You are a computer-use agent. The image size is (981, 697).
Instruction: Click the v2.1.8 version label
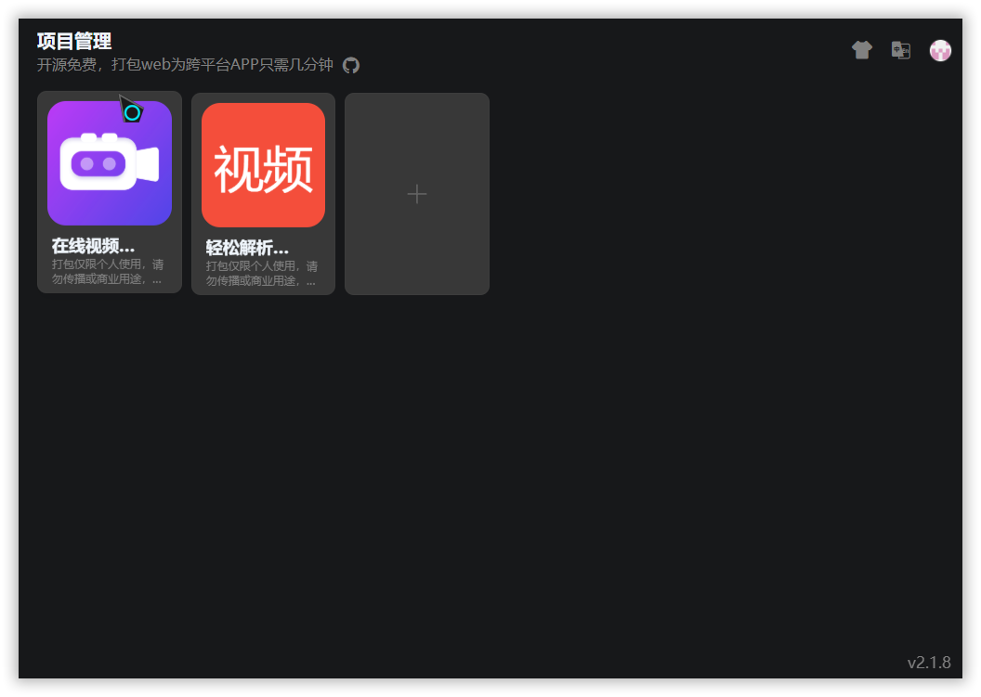pyautogui.click(x=929, y=663)
